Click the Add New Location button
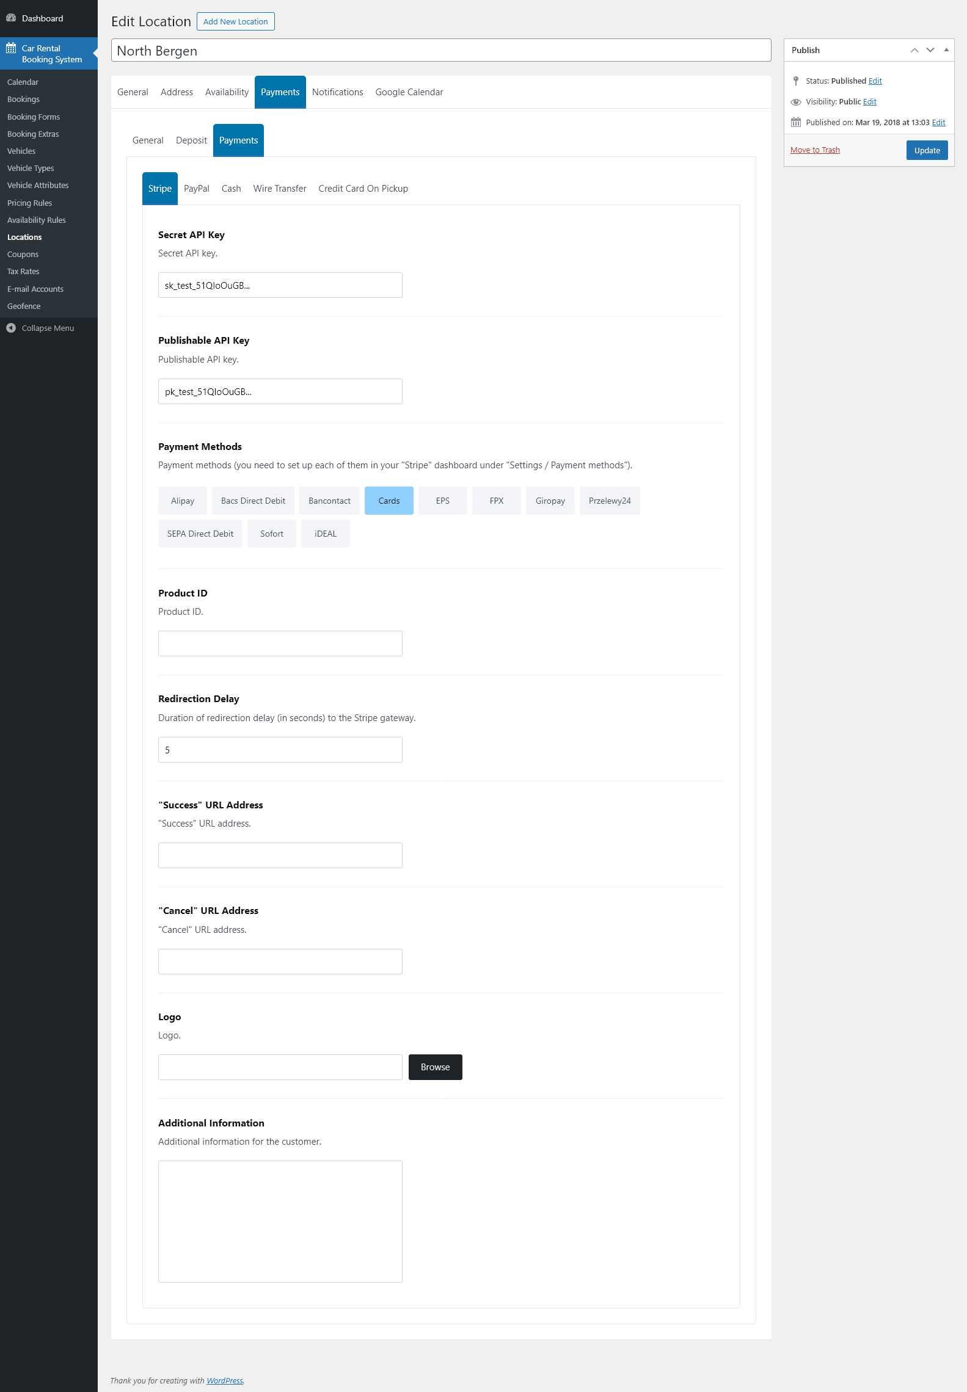967x1392 pixels. [235, 21]
